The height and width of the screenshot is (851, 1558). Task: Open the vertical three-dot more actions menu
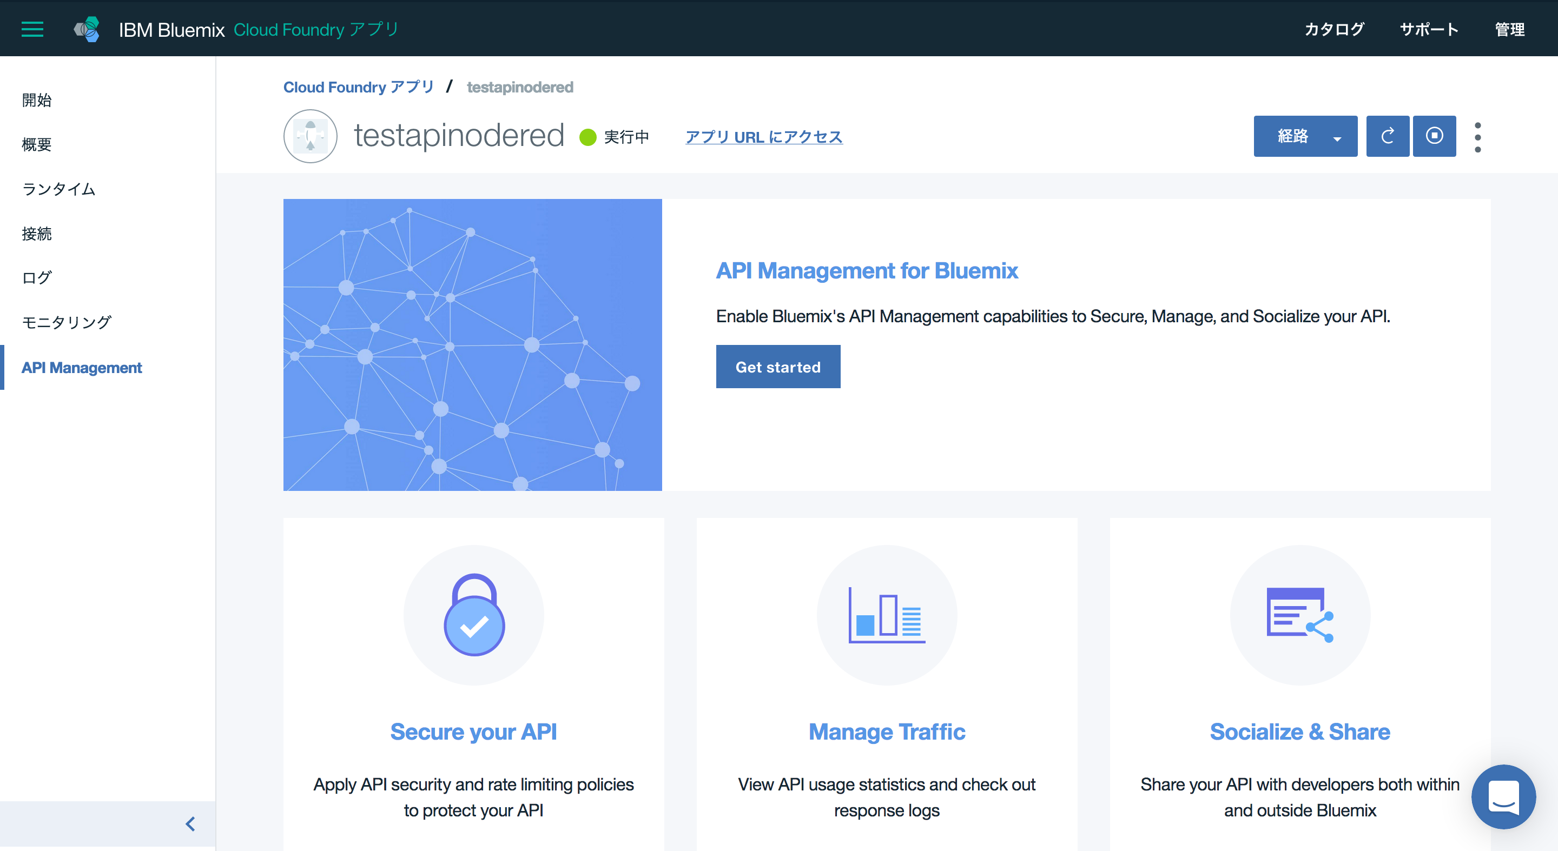[1477, 137]
